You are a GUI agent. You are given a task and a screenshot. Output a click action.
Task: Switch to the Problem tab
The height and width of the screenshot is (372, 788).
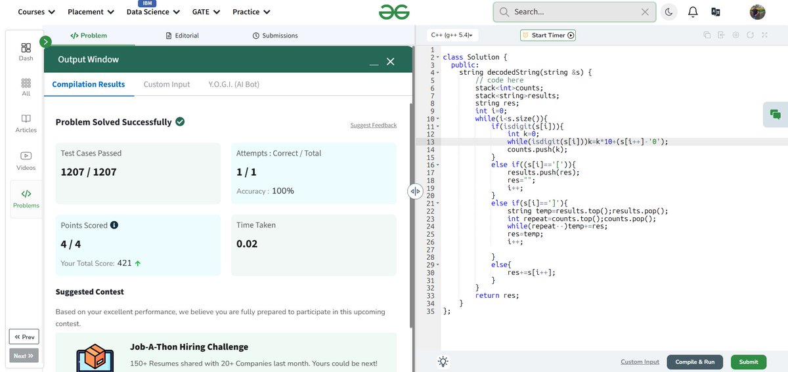[x=89, y=35]
